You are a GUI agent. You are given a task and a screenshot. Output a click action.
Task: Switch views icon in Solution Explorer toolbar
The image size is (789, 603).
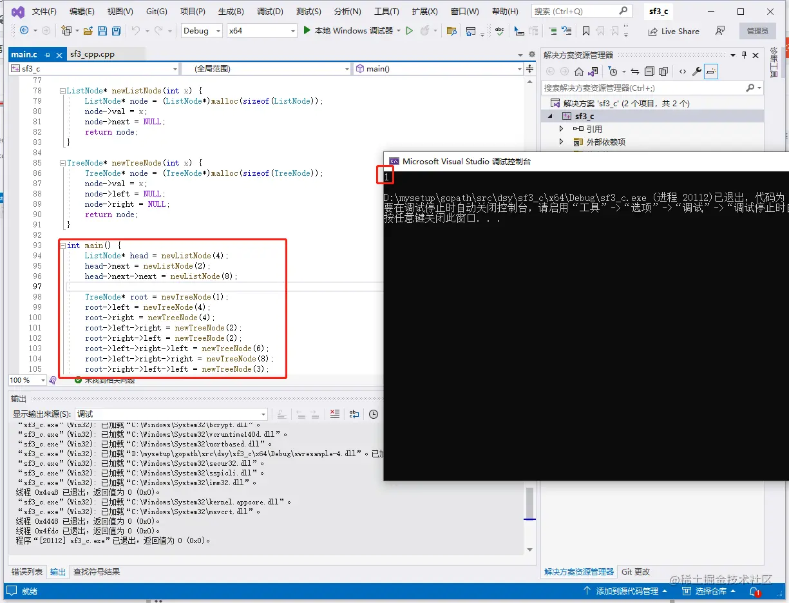pos(593,72)
